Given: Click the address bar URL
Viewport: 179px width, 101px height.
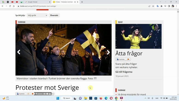Looking at the screenshot, I should coord(38,6).
